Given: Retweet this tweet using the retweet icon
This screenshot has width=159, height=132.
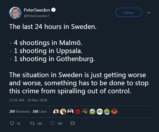Looking at the screenshot, I should pyautogui.click(x=32, y=123).
